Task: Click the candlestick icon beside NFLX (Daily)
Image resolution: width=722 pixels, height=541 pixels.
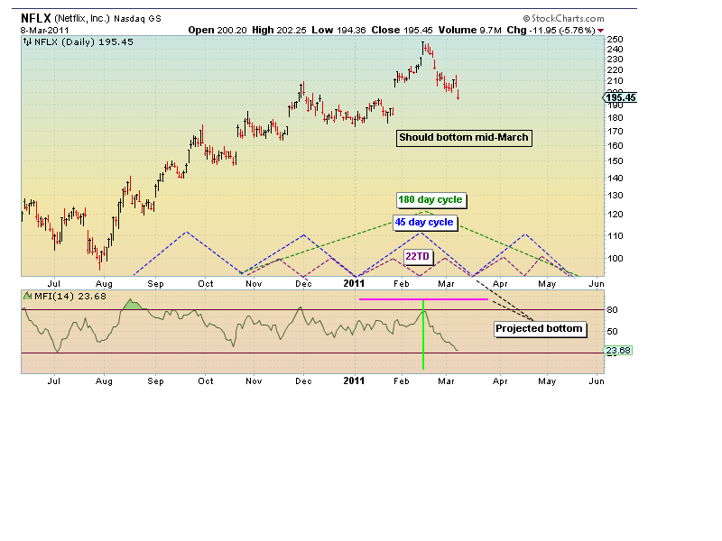Action: [x=28, y=41]
